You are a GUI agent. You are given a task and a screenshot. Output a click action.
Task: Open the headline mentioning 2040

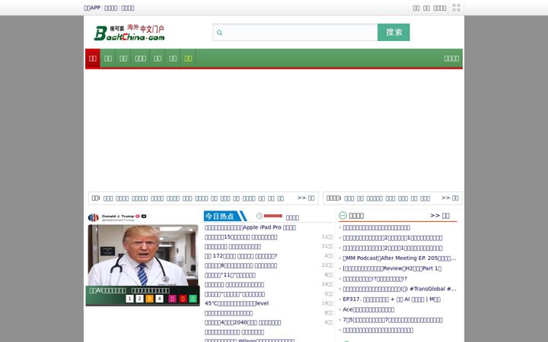(243, 322)
